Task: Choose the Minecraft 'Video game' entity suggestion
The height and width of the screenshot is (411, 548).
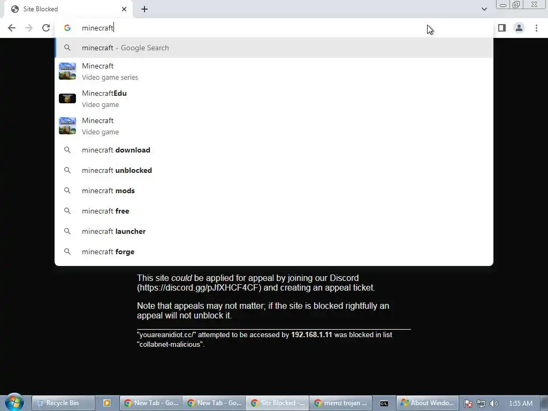Action: (x=274, y=126)
